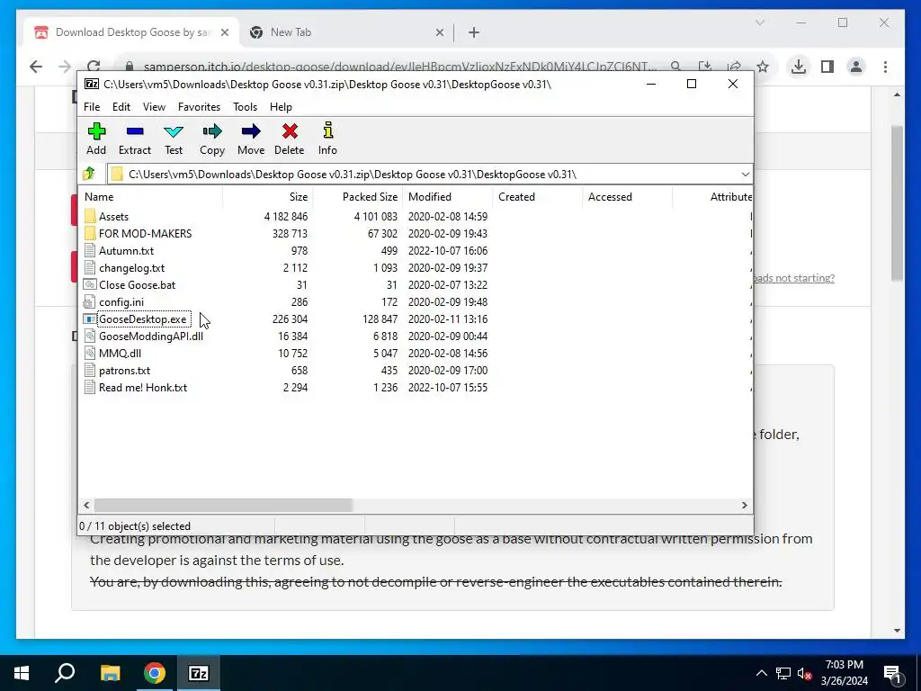Click the 7-Zip taskbar icon
Viewport: 921px width, 691px height.
tap(199, 673)
